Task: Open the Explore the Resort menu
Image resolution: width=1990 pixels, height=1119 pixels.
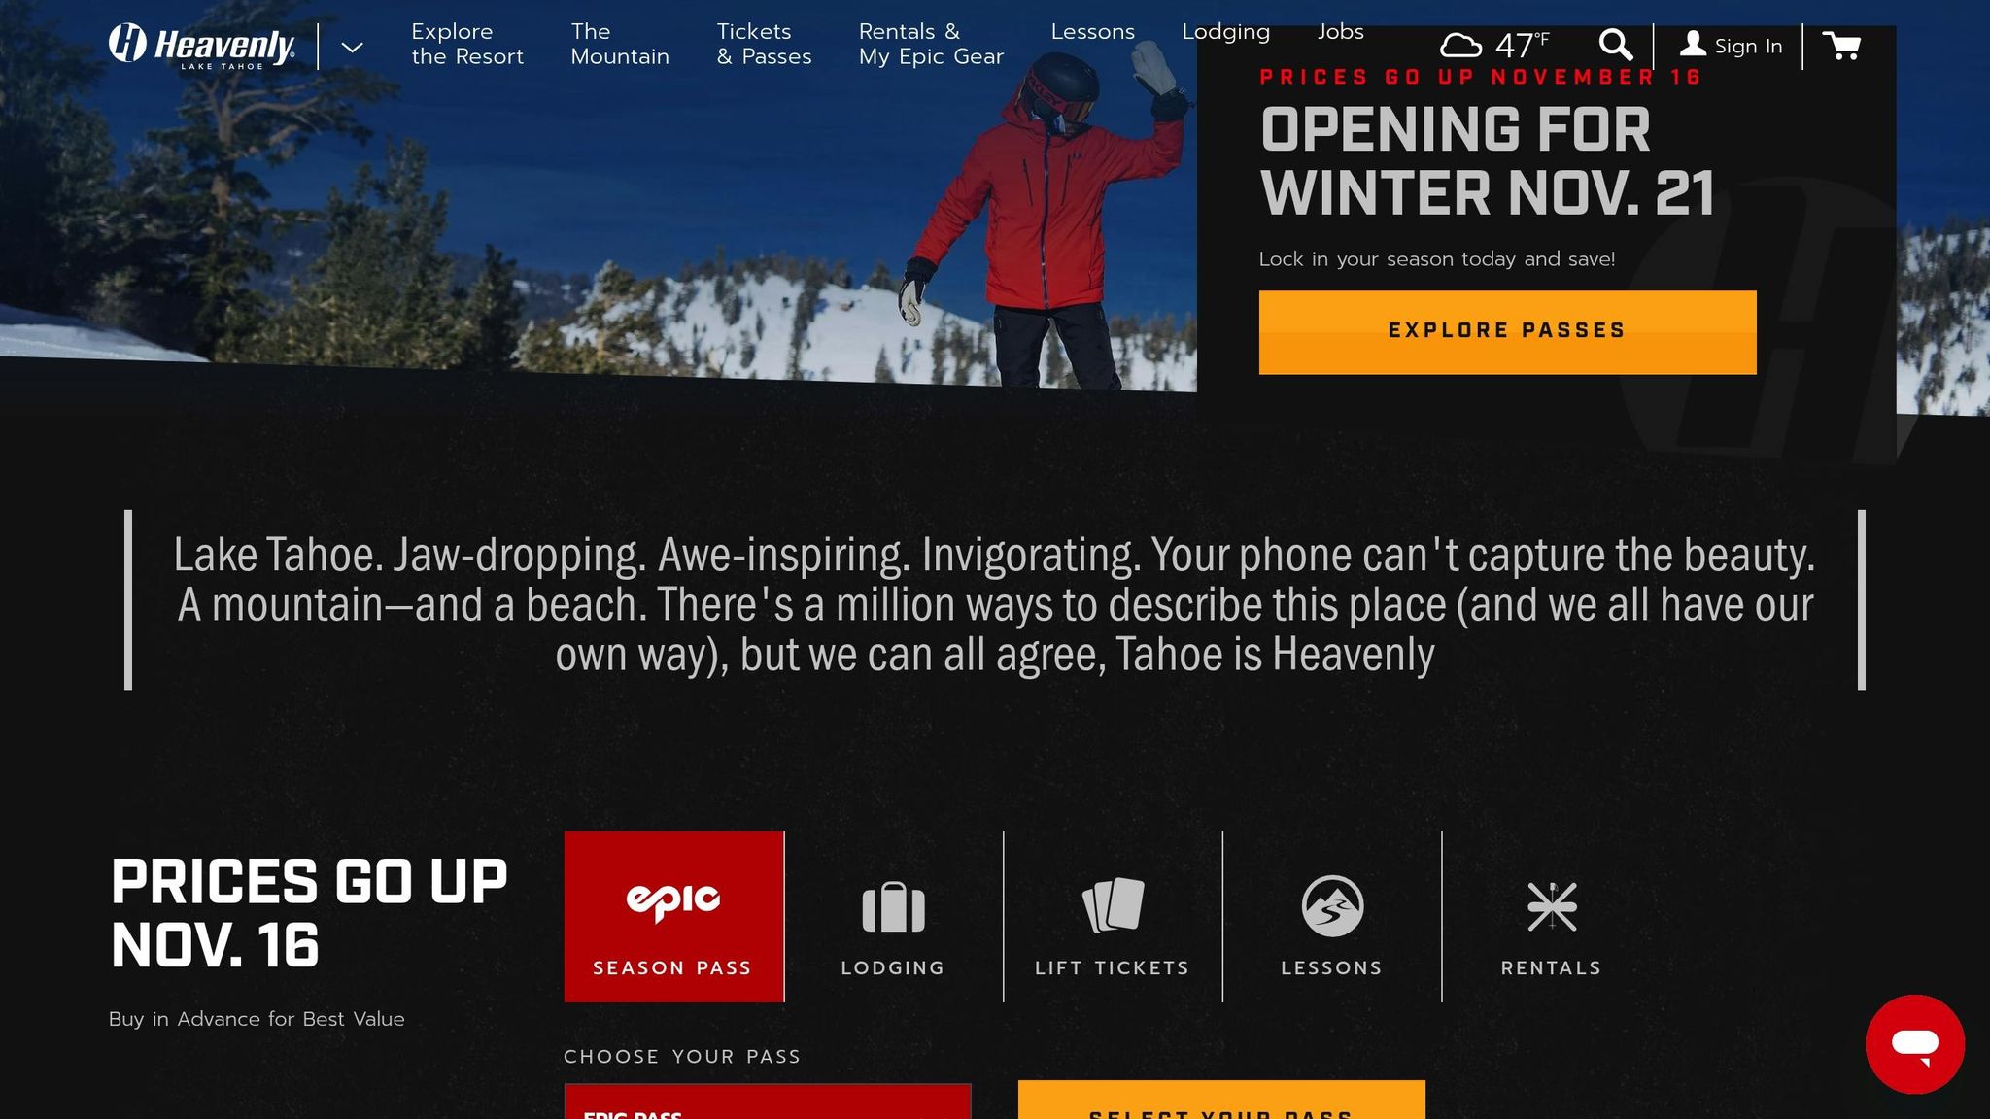Action: 467,45
